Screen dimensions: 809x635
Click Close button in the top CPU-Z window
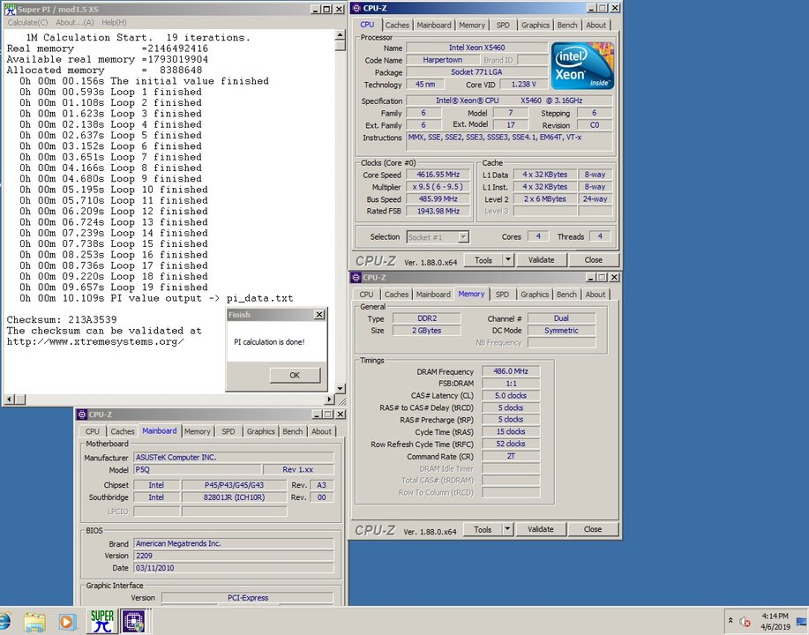(594, 260)
